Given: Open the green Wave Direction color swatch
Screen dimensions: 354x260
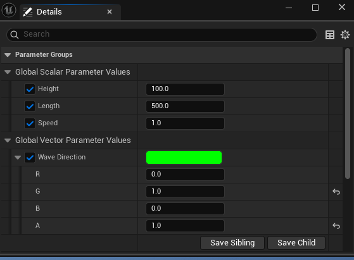Looking at the screenshot, I should [184, 158].
